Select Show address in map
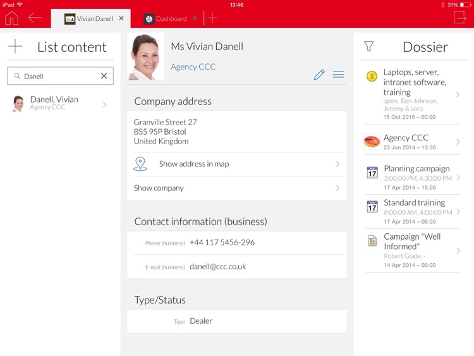The image size is (474, 356). tap(237, 164)
